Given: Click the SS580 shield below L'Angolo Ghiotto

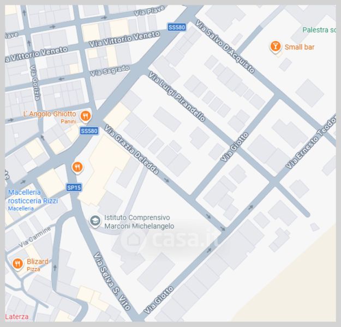Looking at the screenshot, I should pyautogui.click(x=88, y=131).
